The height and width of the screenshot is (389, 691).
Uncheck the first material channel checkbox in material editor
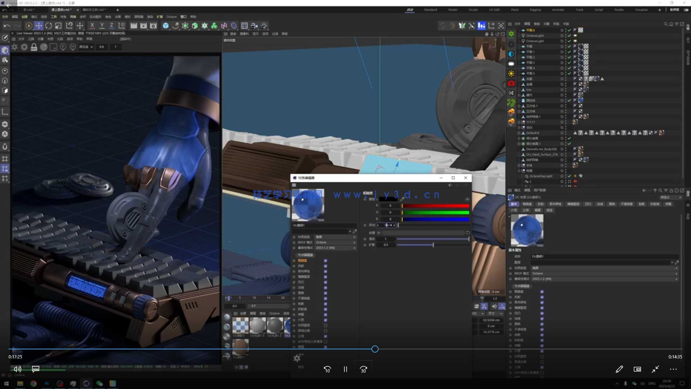325,260
